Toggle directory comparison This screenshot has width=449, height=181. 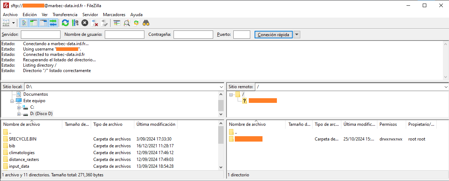pyautogui.click(x=127, y=23)
